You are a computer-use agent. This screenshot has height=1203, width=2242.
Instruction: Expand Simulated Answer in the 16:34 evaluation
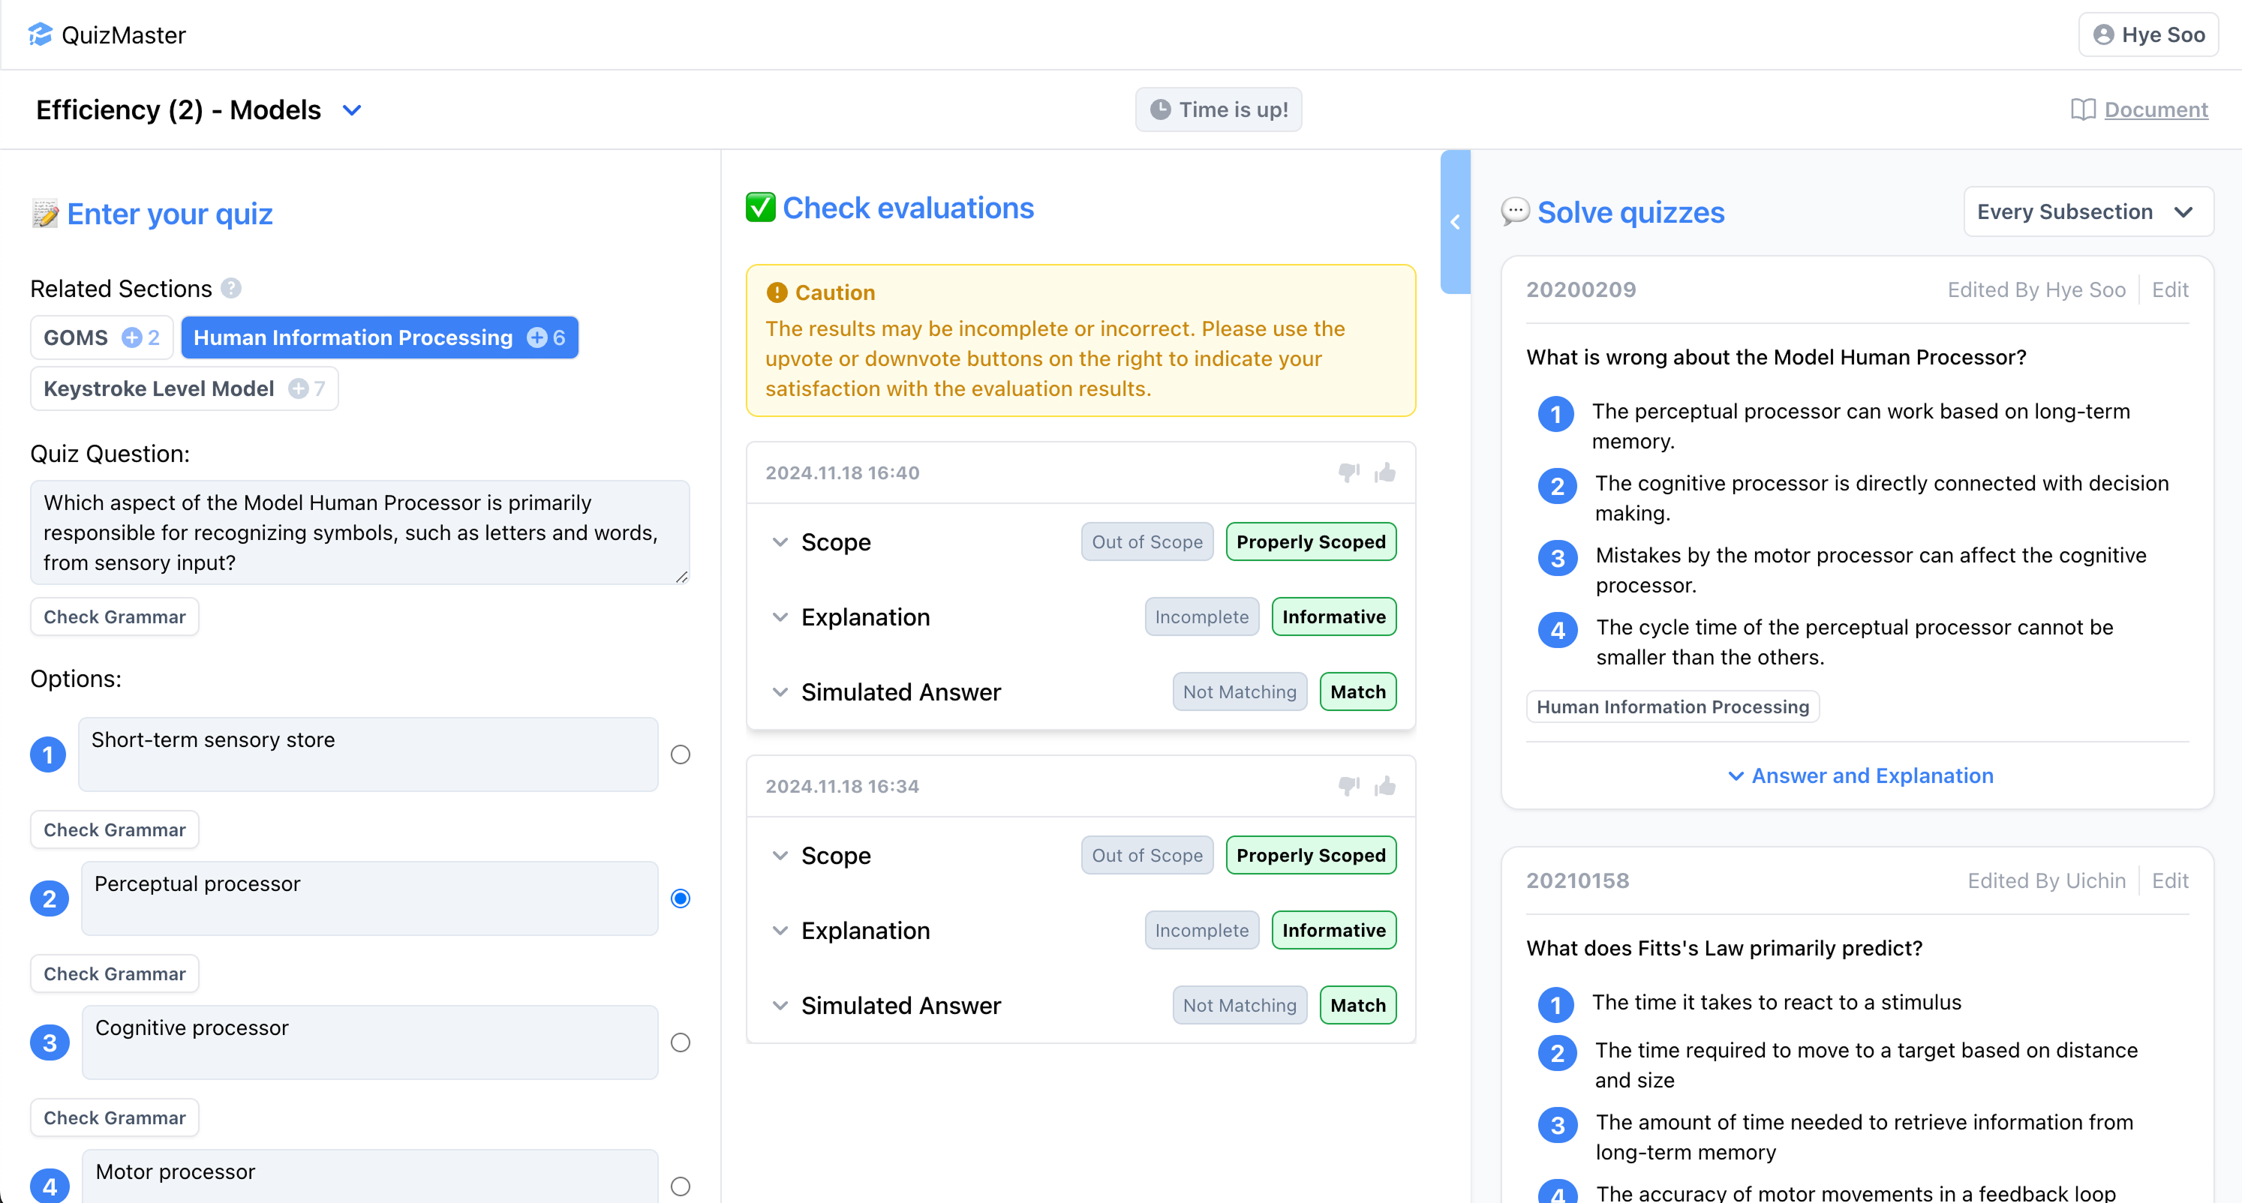(x=780, y=1006)
